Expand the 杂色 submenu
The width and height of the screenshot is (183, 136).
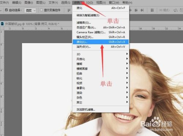[101, 98]
